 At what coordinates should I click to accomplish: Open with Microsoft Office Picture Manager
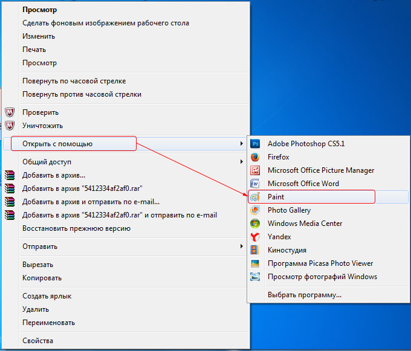321,170
